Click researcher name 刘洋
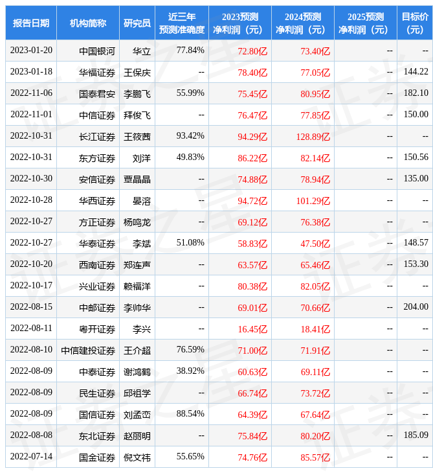 coord(141,158)
